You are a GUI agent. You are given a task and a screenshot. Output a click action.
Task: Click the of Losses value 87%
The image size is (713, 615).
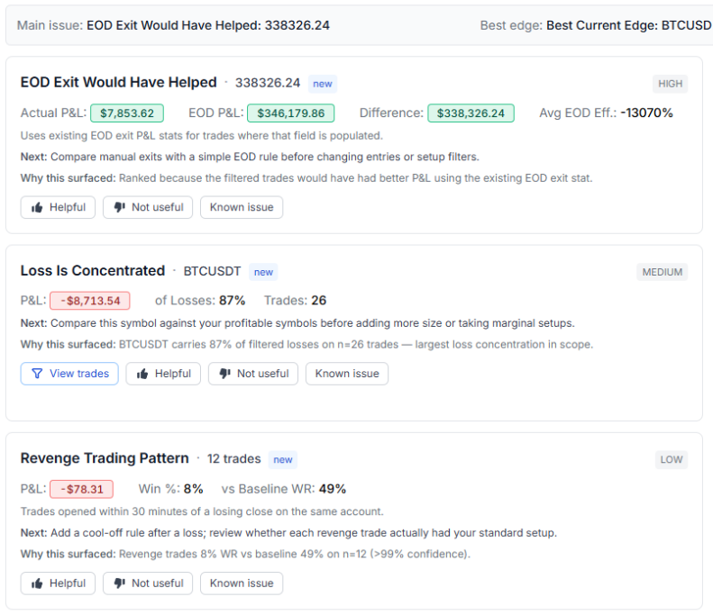click(232, 300)
